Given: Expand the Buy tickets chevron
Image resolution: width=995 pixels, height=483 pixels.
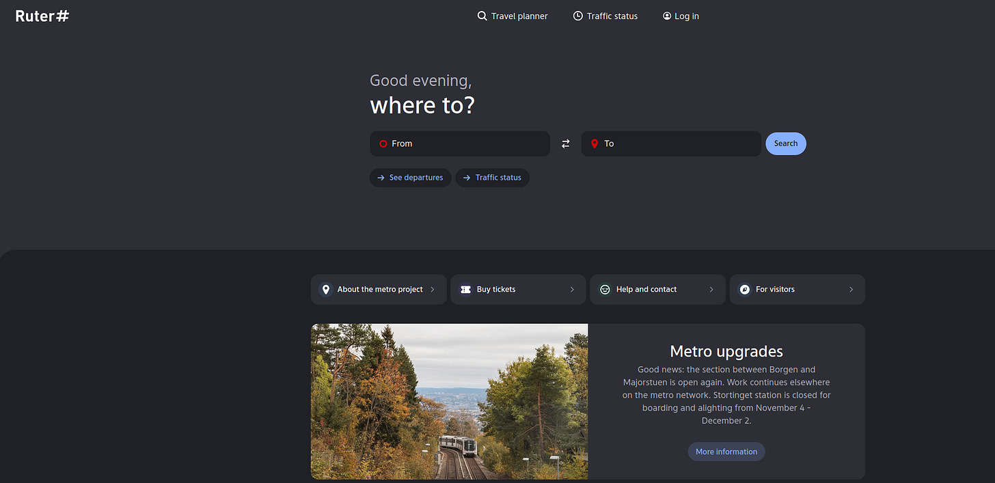Looking at the screenshot, I should coord(572,290).
